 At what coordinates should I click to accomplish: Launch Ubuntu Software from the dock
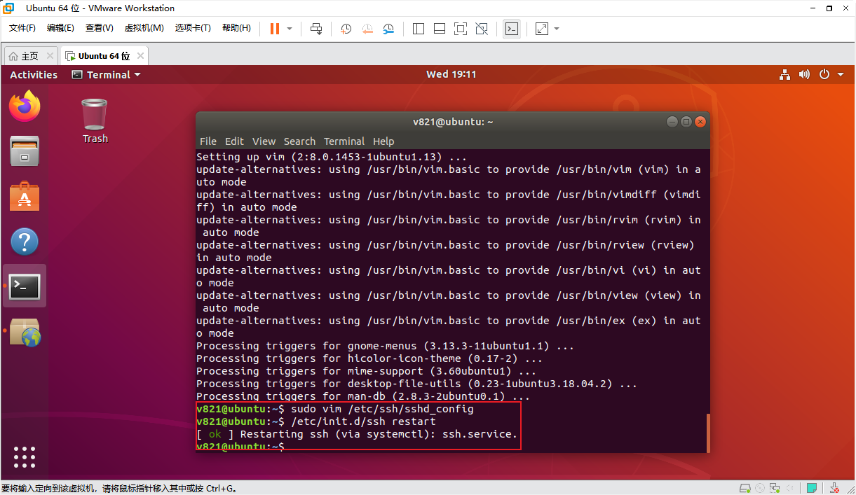click(x=25, y=196)
